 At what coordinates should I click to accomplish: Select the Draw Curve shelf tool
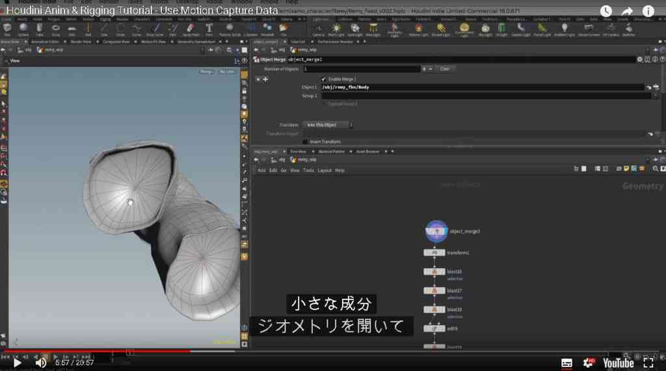coord(155,29)
